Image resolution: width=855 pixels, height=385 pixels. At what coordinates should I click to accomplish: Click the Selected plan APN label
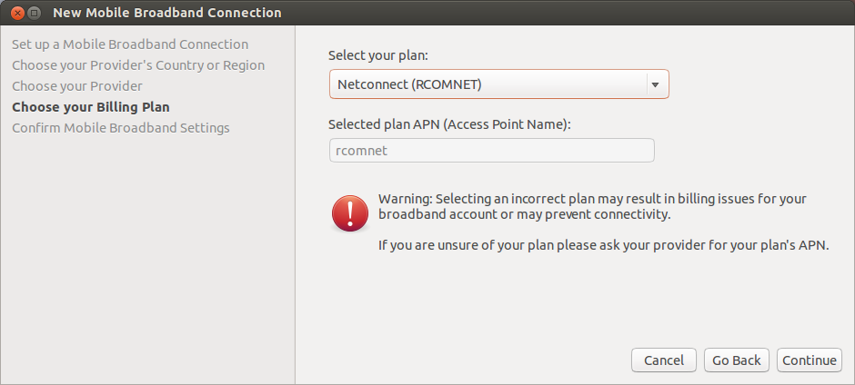449,124
